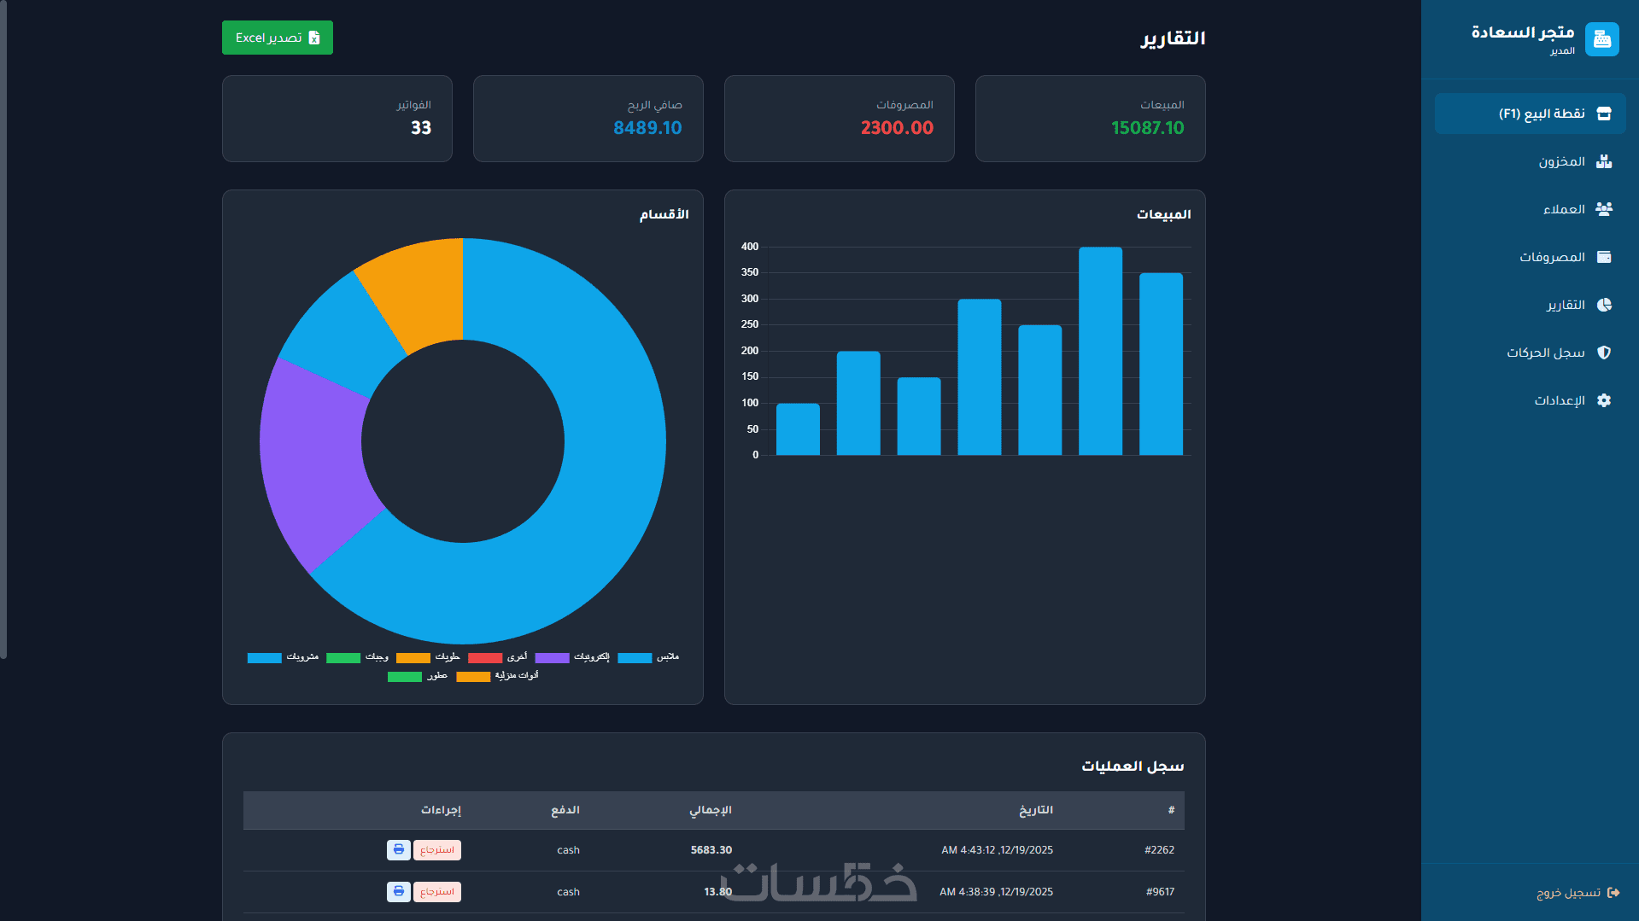Open expenses through المصروفات wallet icon
The width and height of the screenshot is (1639, 921).
[x=1603, y=257]
